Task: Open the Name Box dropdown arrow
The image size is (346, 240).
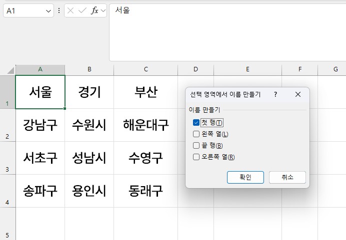Action: tap(48, 11)
